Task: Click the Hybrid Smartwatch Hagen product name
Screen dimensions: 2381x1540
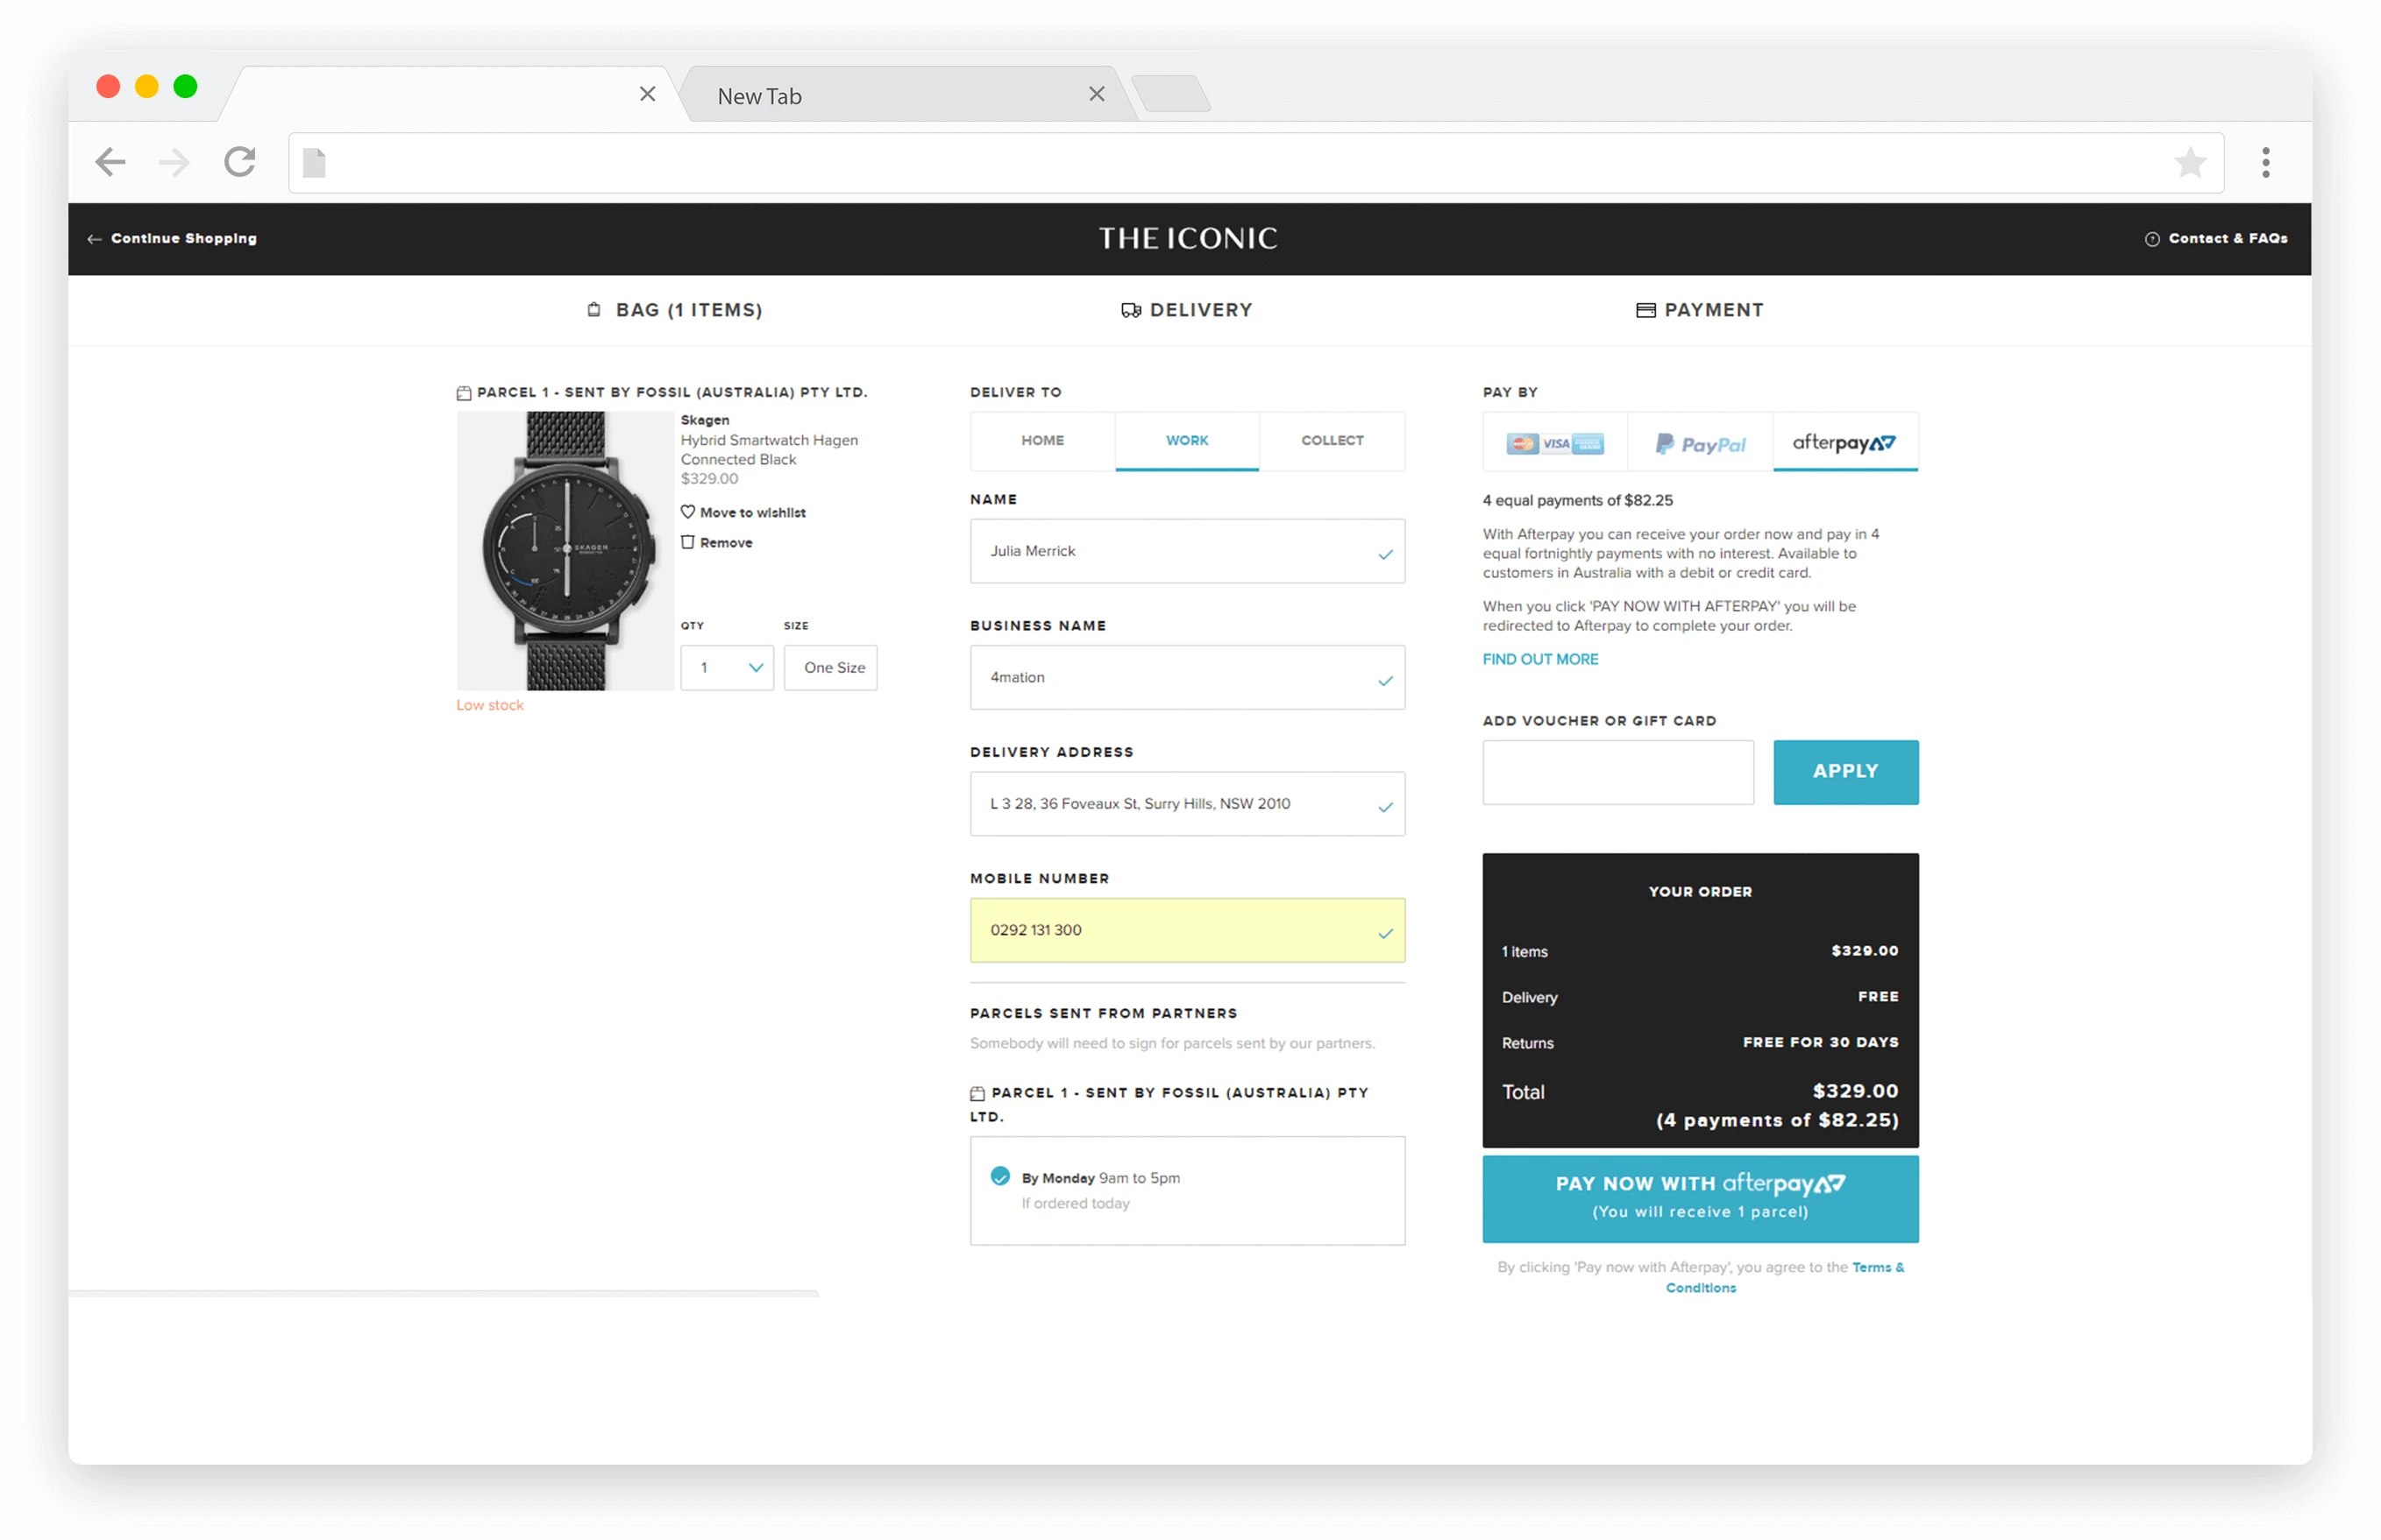Action: 770,449
